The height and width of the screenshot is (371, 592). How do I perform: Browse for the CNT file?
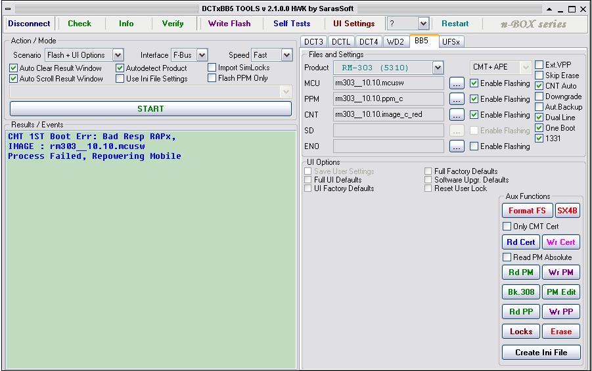point(457,115)
